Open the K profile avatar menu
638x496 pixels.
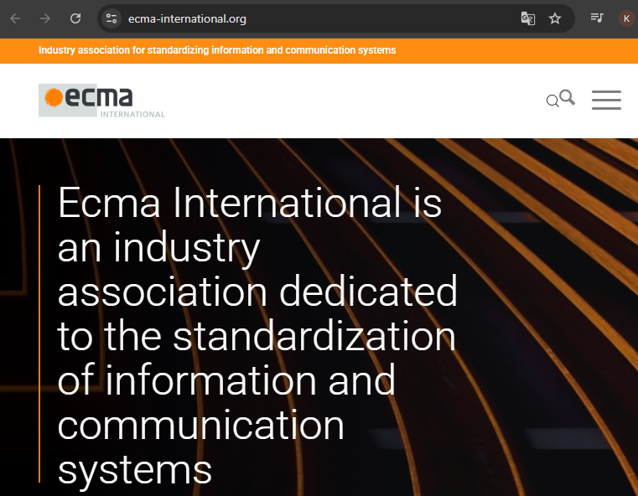[626, 18]
